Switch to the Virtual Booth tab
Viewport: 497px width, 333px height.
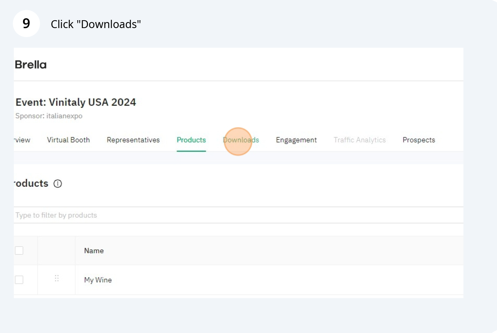68,140
